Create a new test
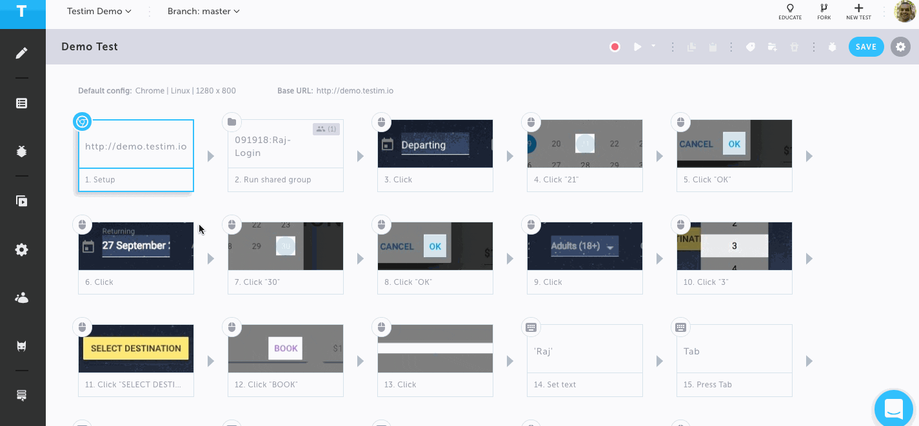The image size is (919, 426). coord(858,12)
